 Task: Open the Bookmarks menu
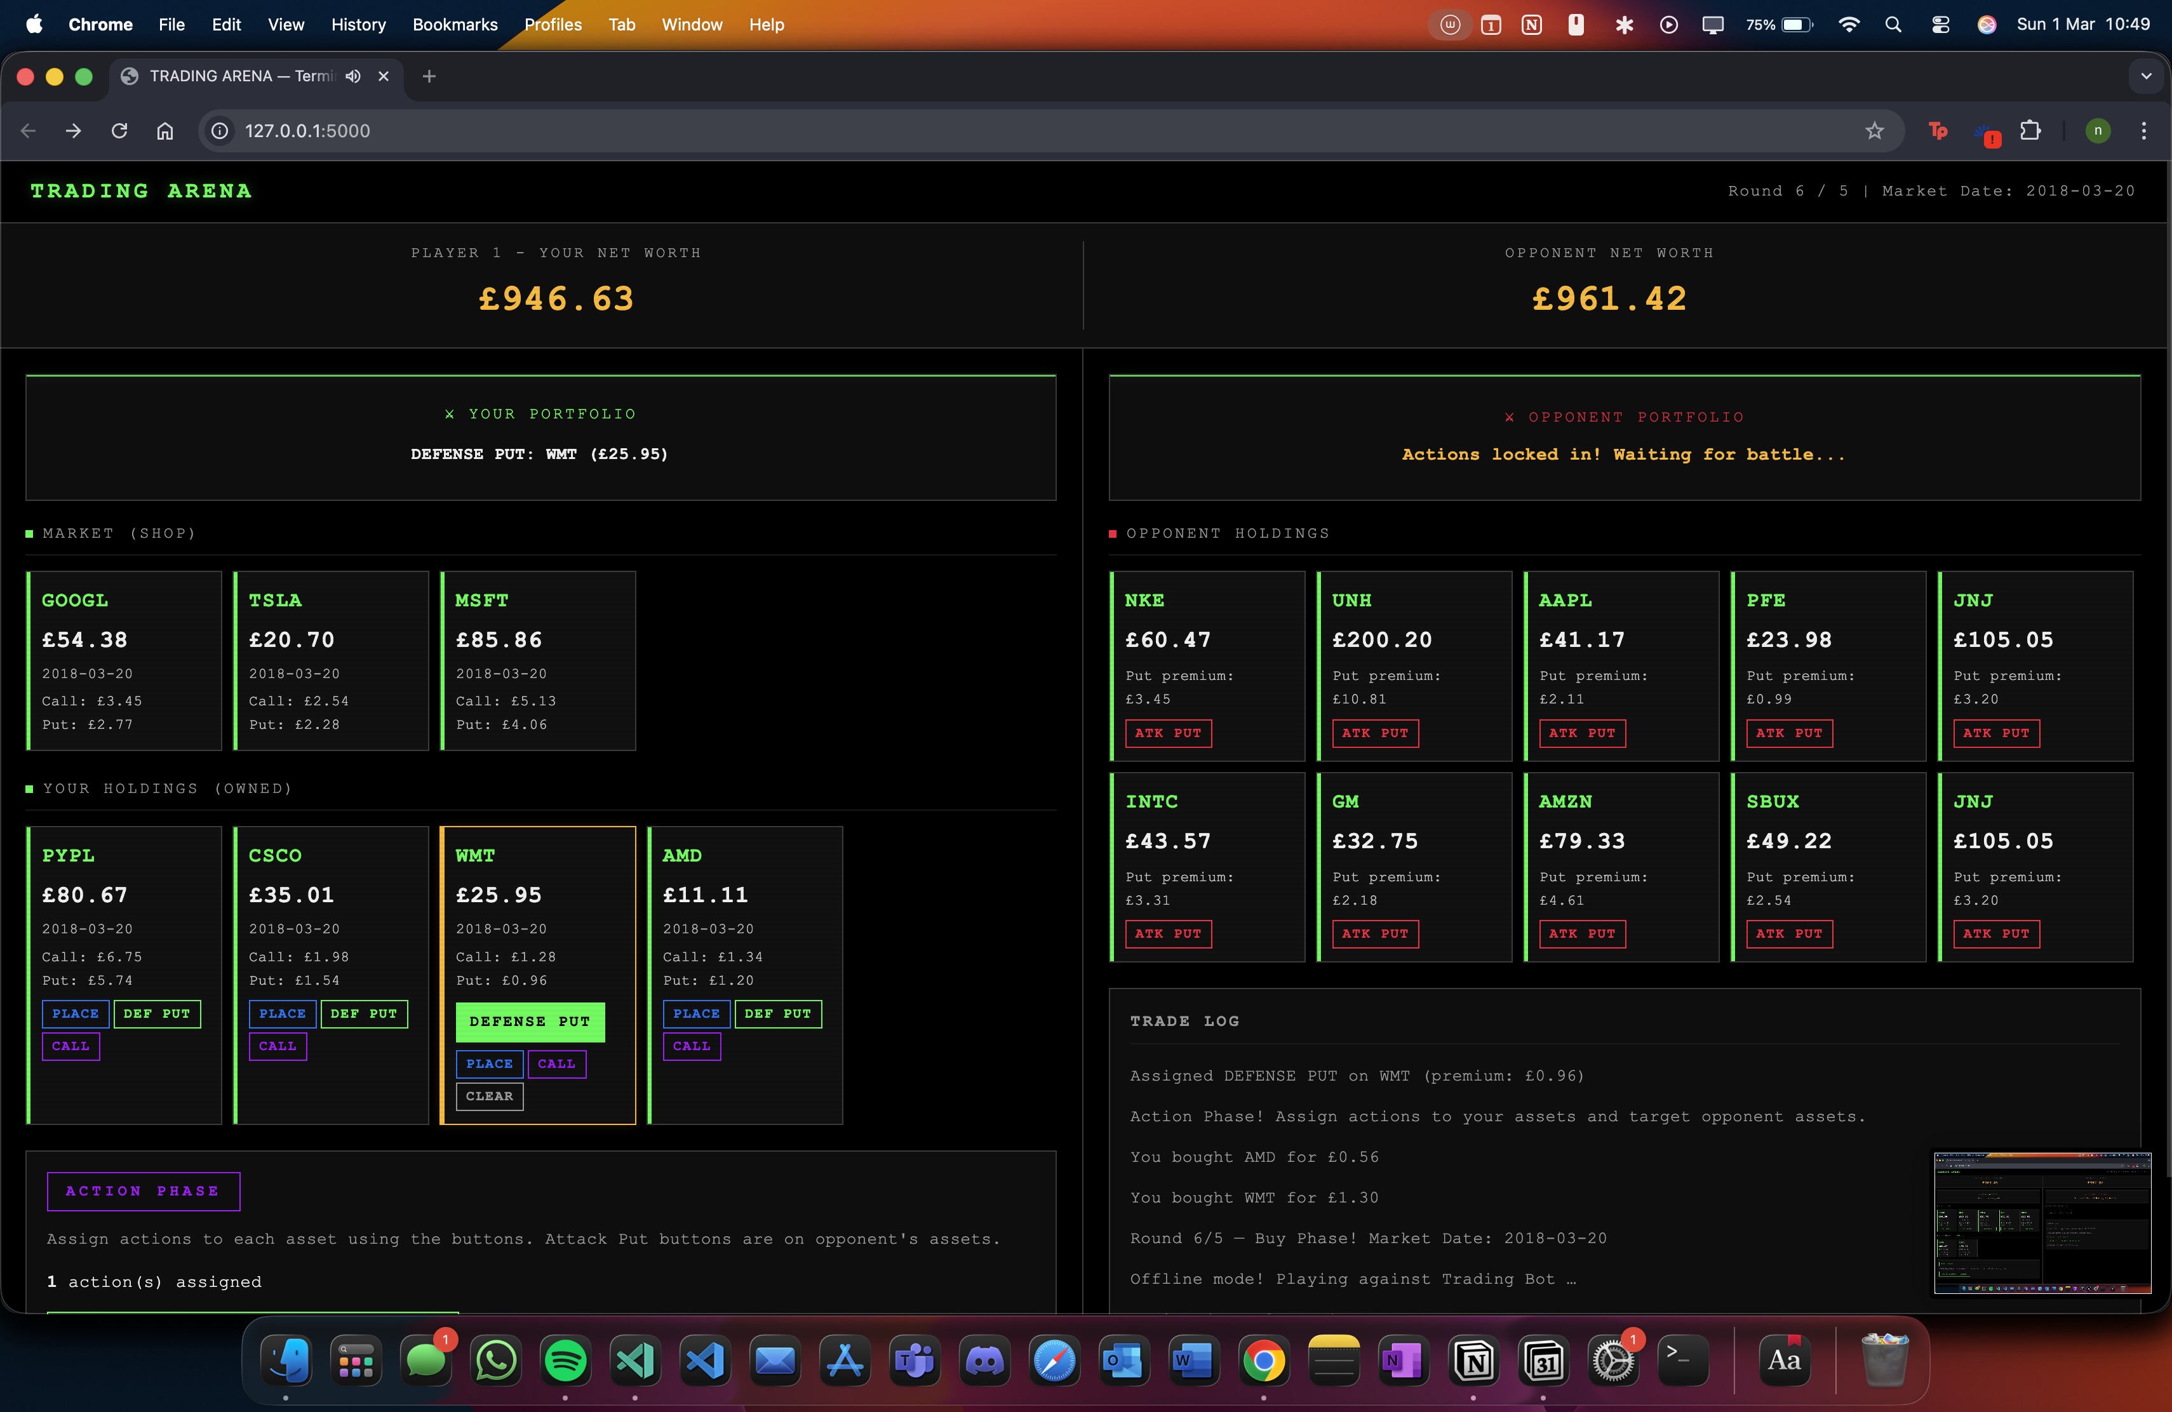click(455, 25)
